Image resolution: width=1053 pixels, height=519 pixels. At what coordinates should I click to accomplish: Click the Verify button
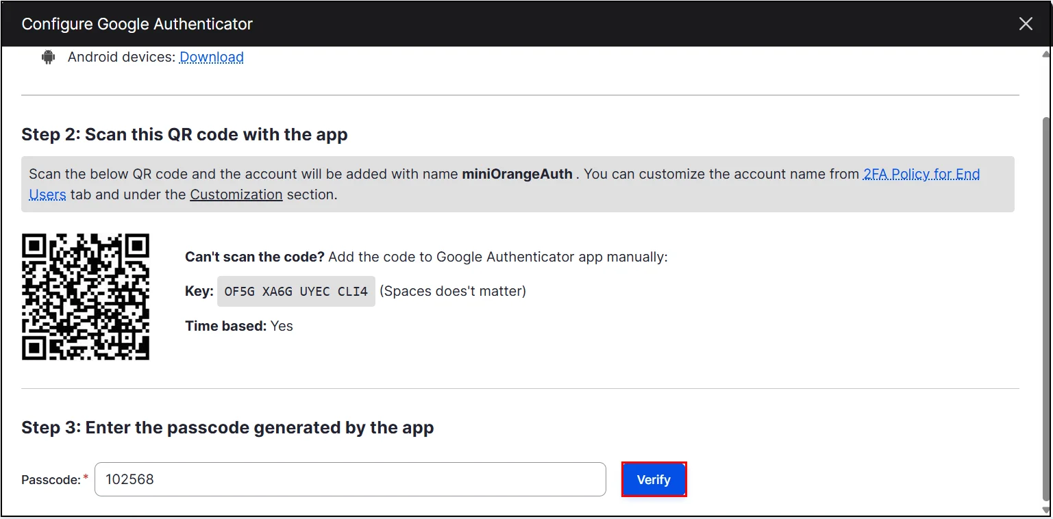pos(654,479)
